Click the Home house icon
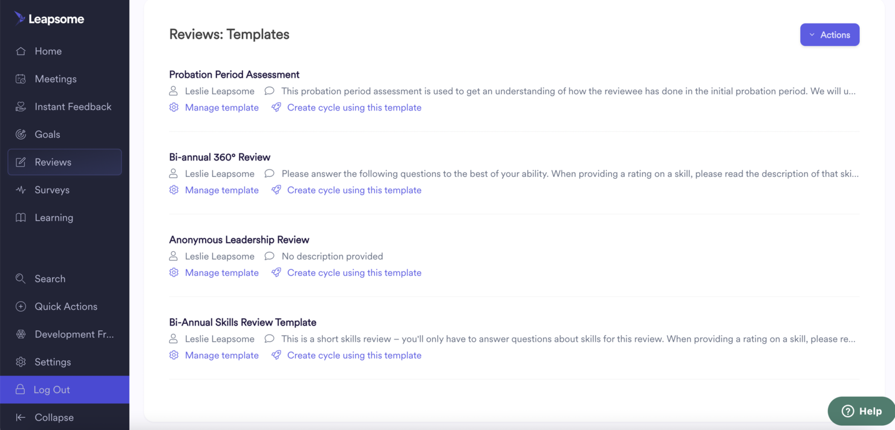 [21, 51]
